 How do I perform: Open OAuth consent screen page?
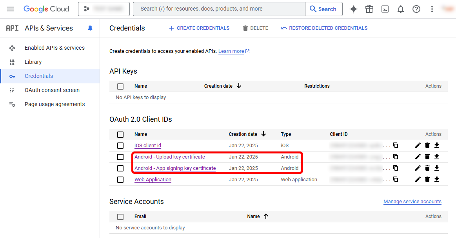(x=50, y=90)
